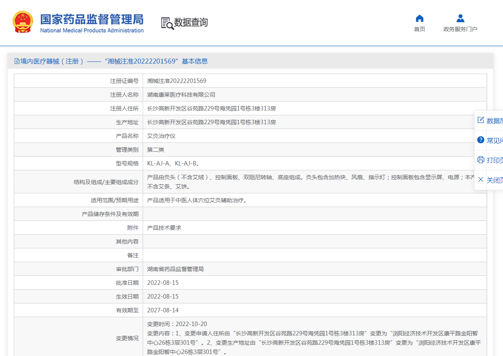The width and height of the screenshot is (503, 356).
Task: Select approving department 湖南省药品监督管理局
Action: [176, 269]
